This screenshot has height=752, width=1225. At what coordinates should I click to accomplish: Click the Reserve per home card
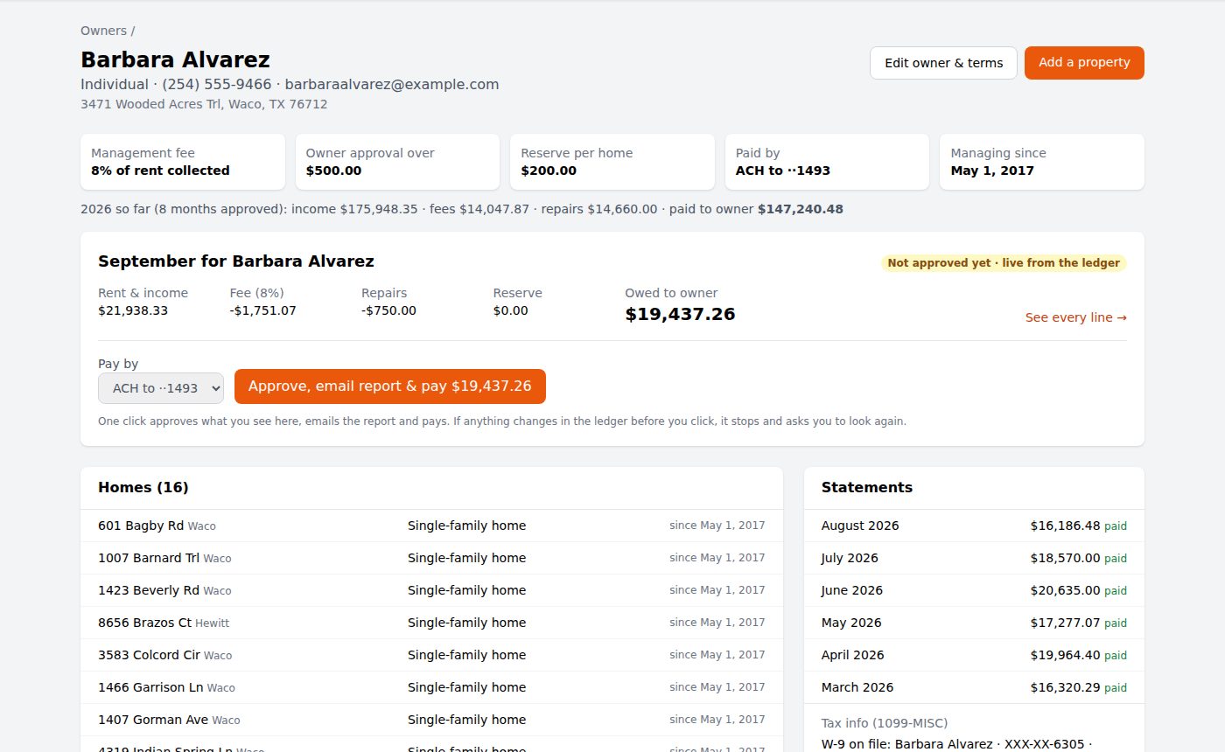tap(612, 162)
